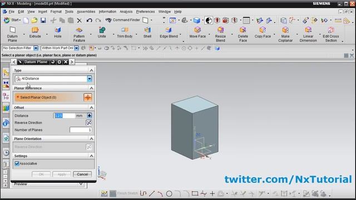
Task: Collapse the Plane Orientation section
Action: (x=91, y=138)
